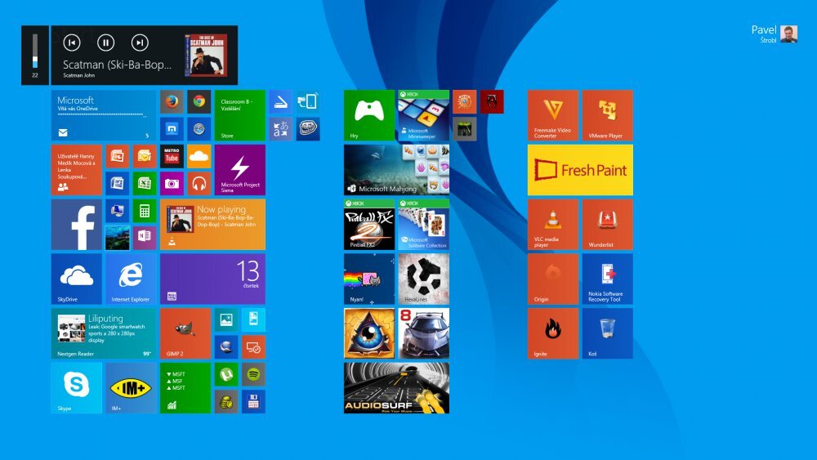Open the Scan app tile

pos(281,101)
